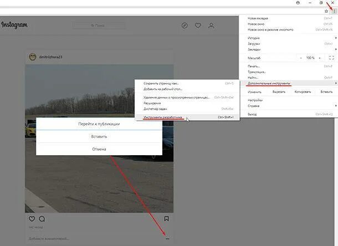The height and width of the screenshot is (246, 338).
Task: Bookmark this page with the star icon
Action: tap(326, 11)
